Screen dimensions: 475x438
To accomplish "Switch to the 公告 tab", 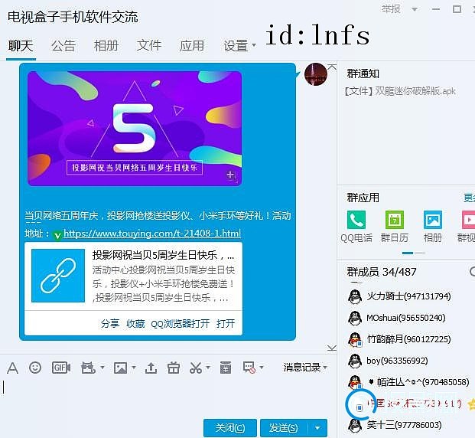I will tap(63, 46).
